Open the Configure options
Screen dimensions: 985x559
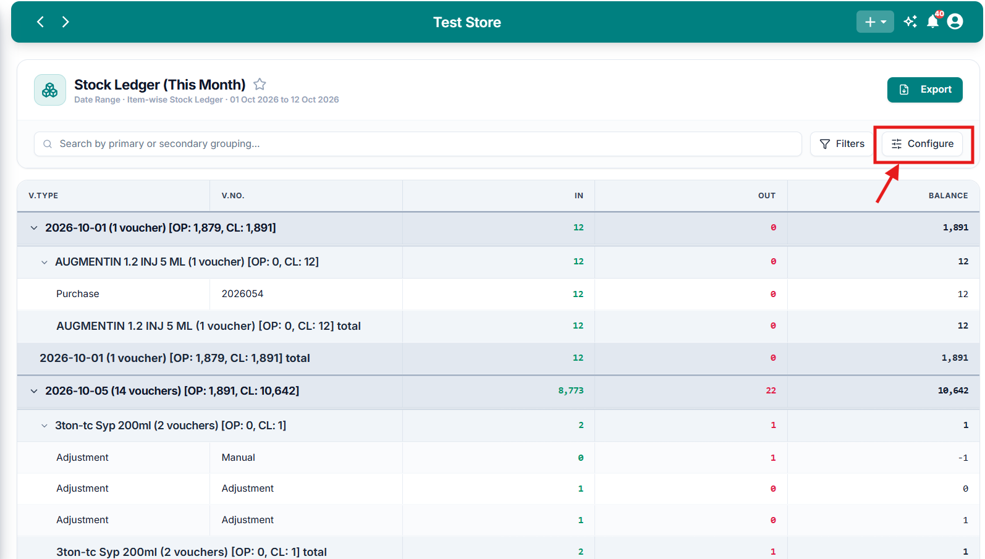point(922,144)
